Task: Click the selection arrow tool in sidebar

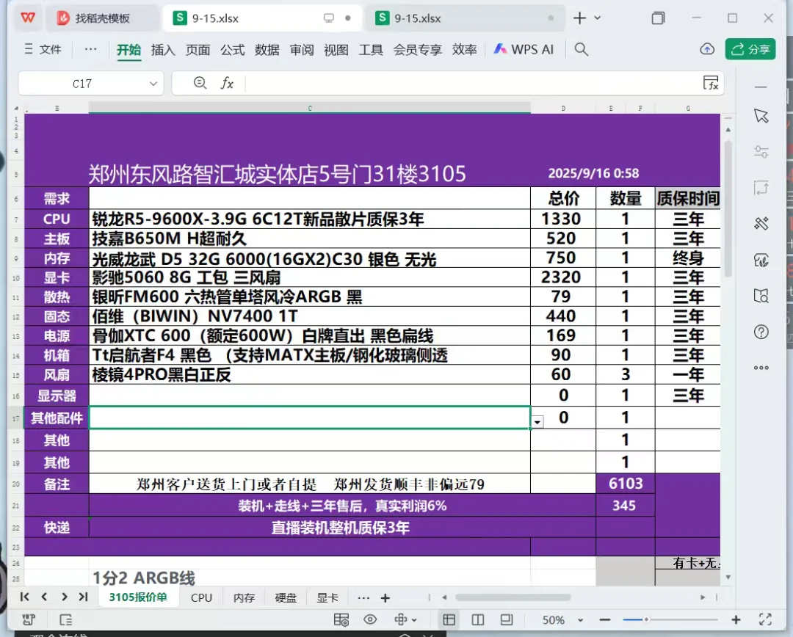Action: 761,116
